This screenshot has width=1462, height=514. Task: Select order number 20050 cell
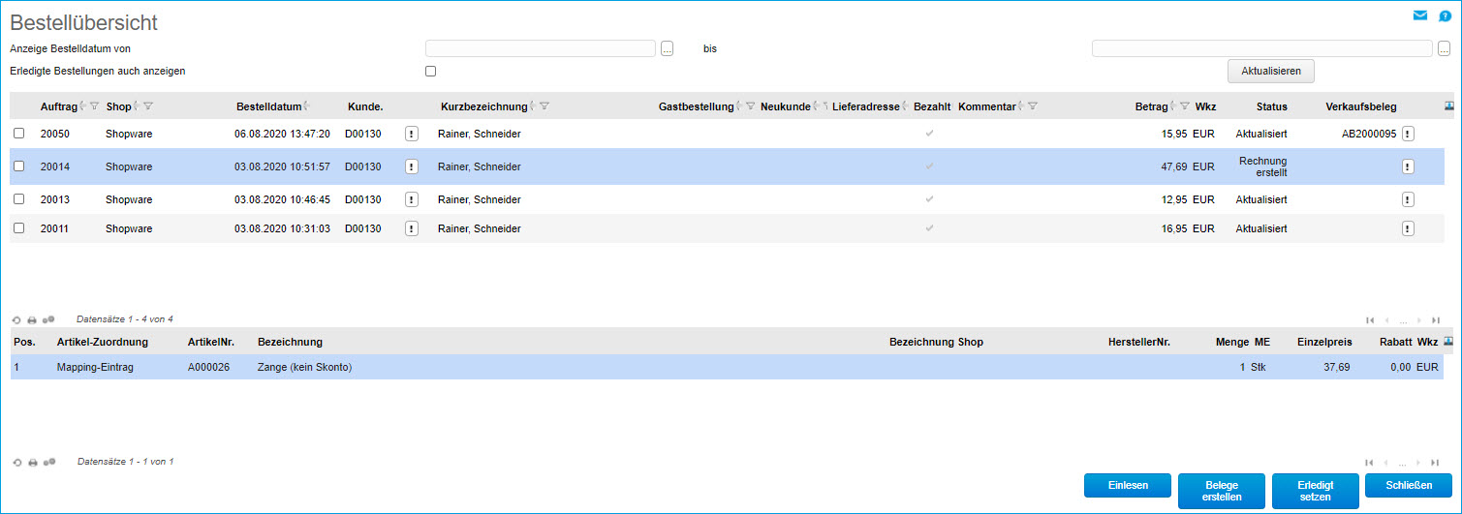click(x=54, y=134)
